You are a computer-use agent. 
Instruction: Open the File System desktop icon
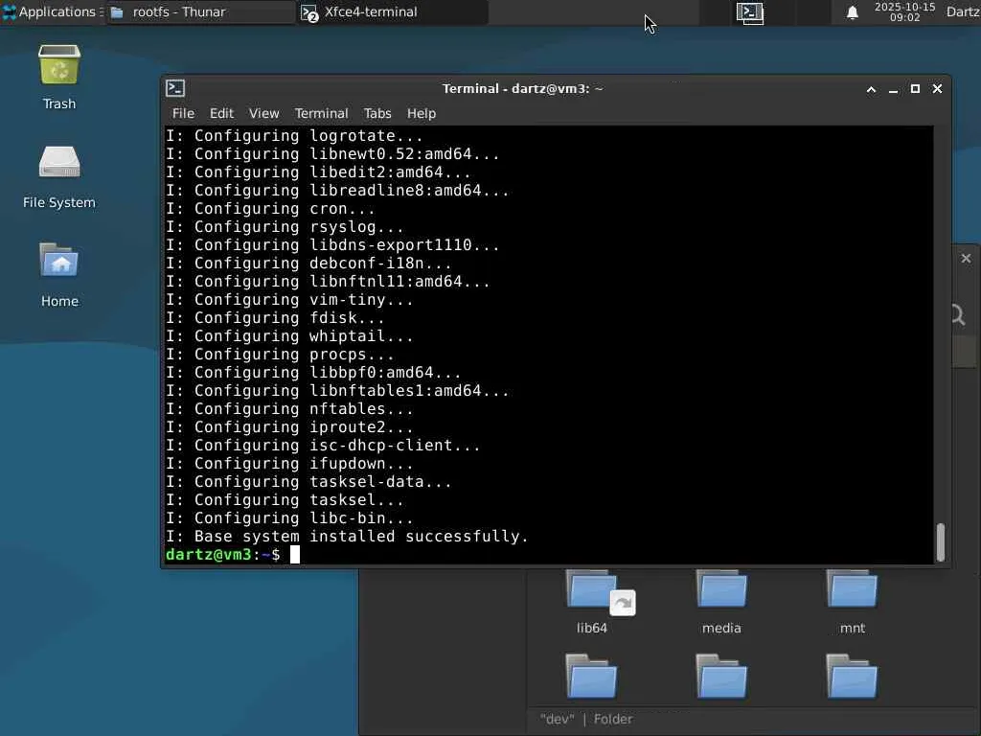point(59,177)
